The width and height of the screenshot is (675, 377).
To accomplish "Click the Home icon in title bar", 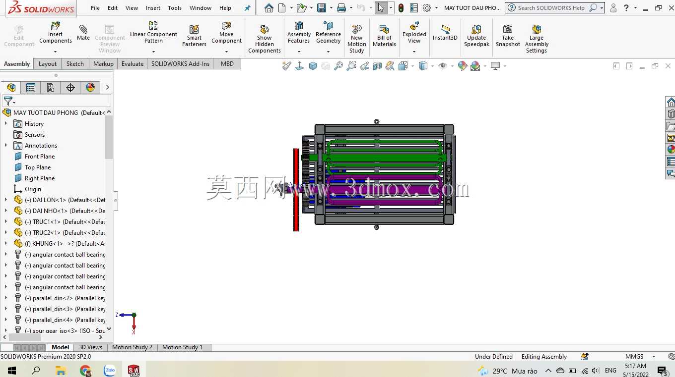I will point(269,8).
